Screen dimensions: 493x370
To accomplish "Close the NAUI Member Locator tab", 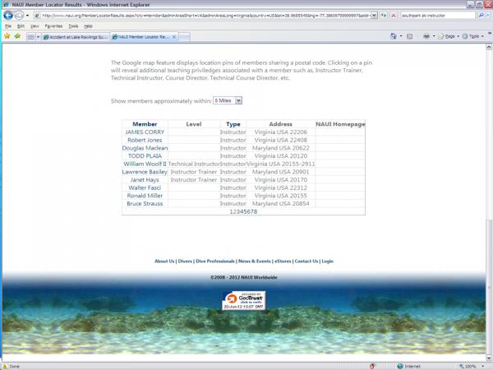I will point(174,37).
